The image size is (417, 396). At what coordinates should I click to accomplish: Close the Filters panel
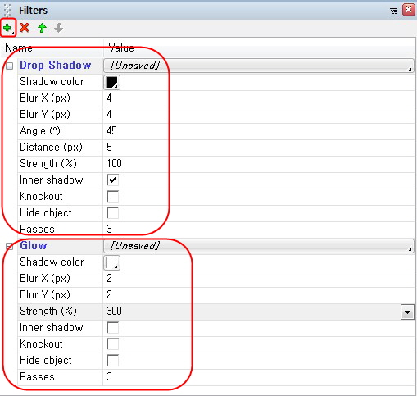[408, 10]
